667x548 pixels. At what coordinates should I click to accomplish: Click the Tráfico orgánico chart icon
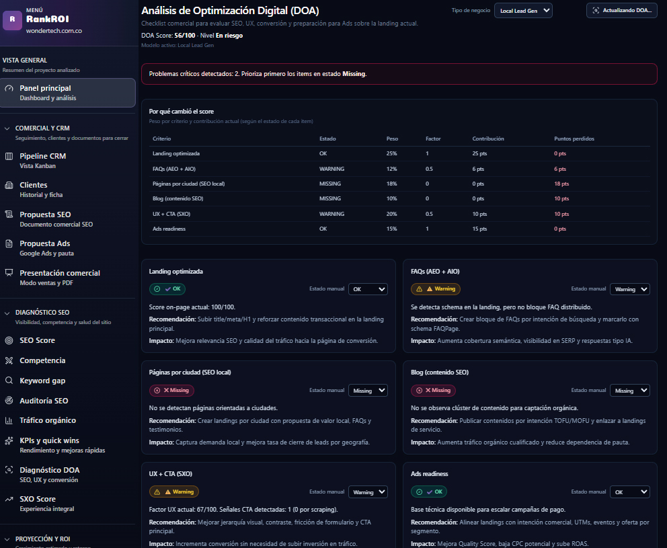[9, 420]
